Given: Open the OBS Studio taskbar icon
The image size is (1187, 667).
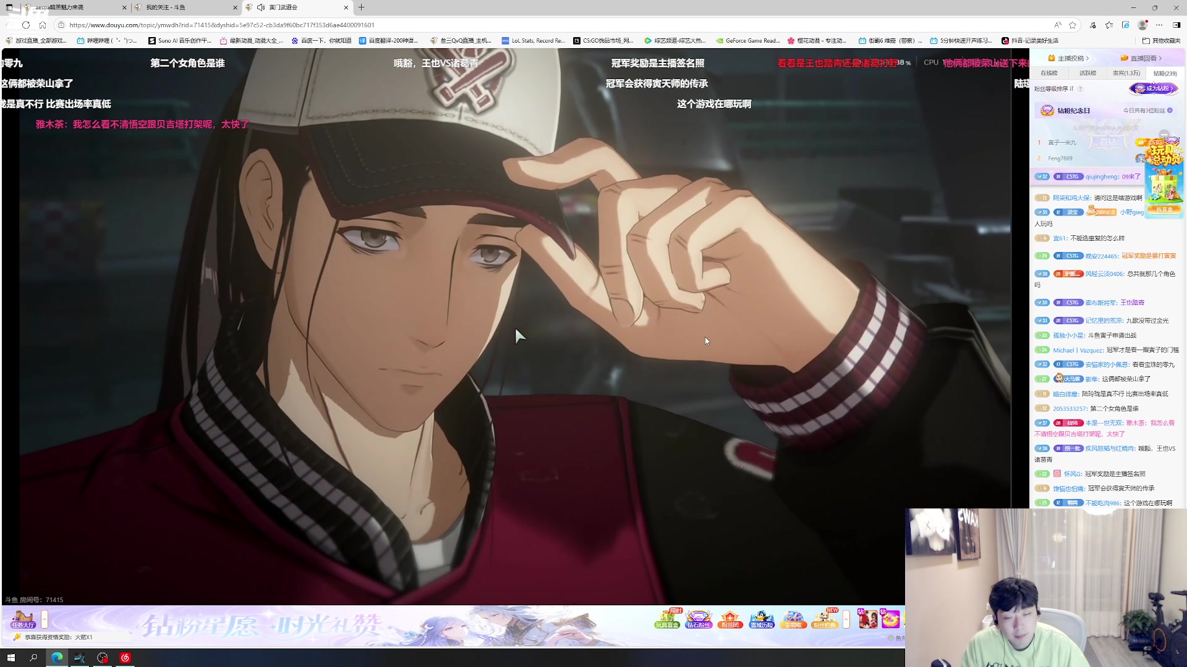Looking at the screenshot, I should click(x=103, y=658).
